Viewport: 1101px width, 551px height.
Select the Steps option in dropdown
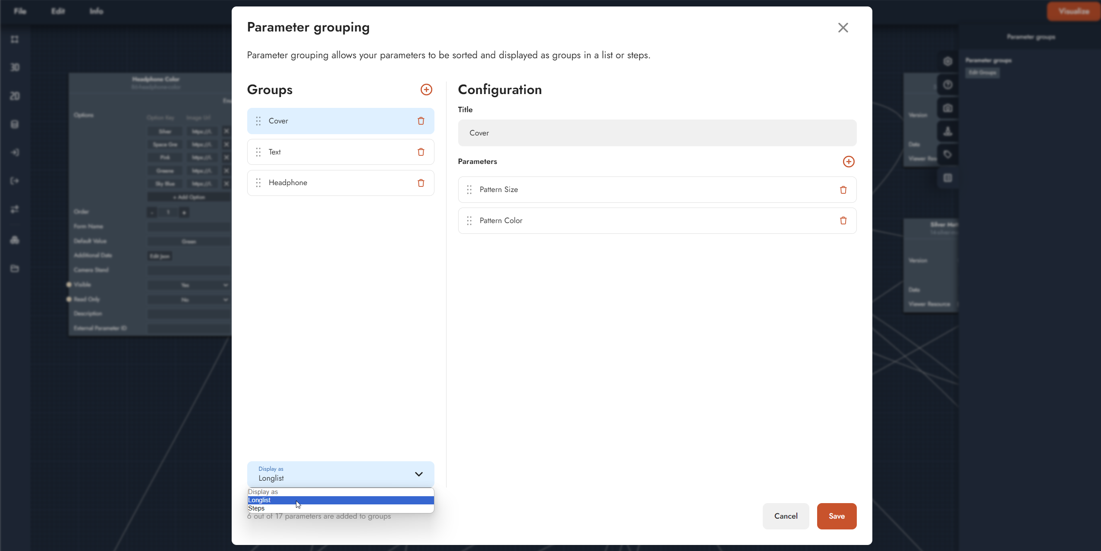[x=256, y=508]
